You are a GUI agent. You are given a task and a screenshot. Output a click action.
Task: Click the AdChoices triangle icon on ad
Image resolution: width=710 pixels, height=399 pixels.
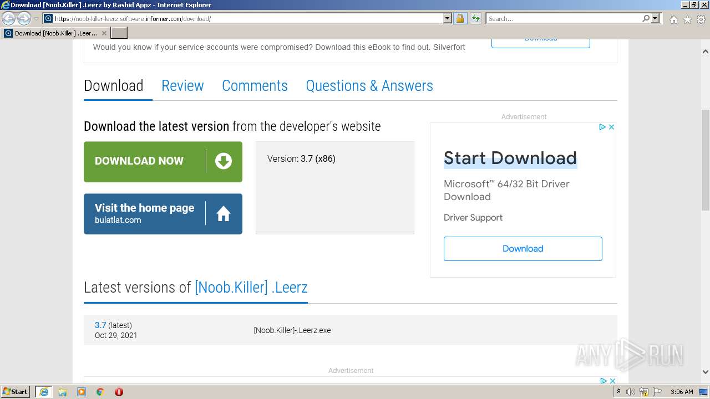(602, 127)
